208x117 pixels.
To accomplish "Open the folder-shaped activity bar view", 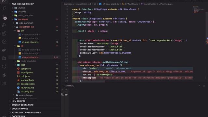I will click(x=4, y=58).
